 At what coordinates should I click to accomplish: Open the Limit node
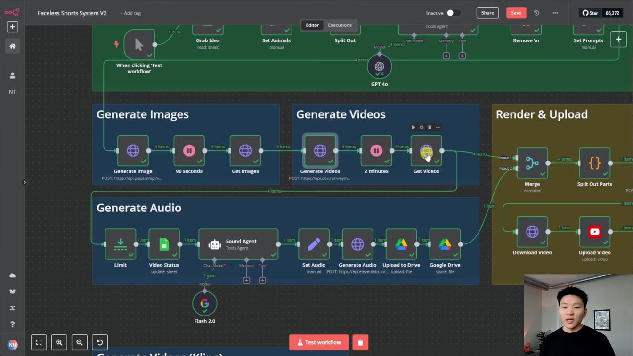click(x=120, y=244)
